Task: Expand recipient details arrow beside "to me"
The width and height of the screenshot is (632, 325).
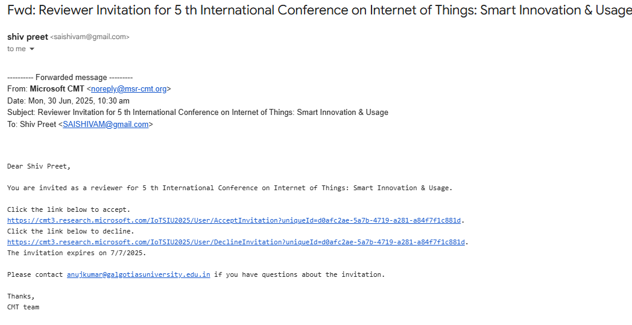Action: point(32,49)
